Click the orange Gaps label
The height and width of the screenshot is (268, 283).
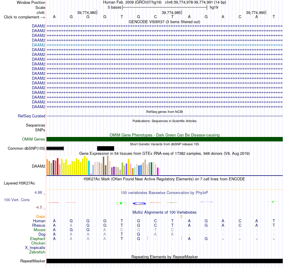click(41, 217)
